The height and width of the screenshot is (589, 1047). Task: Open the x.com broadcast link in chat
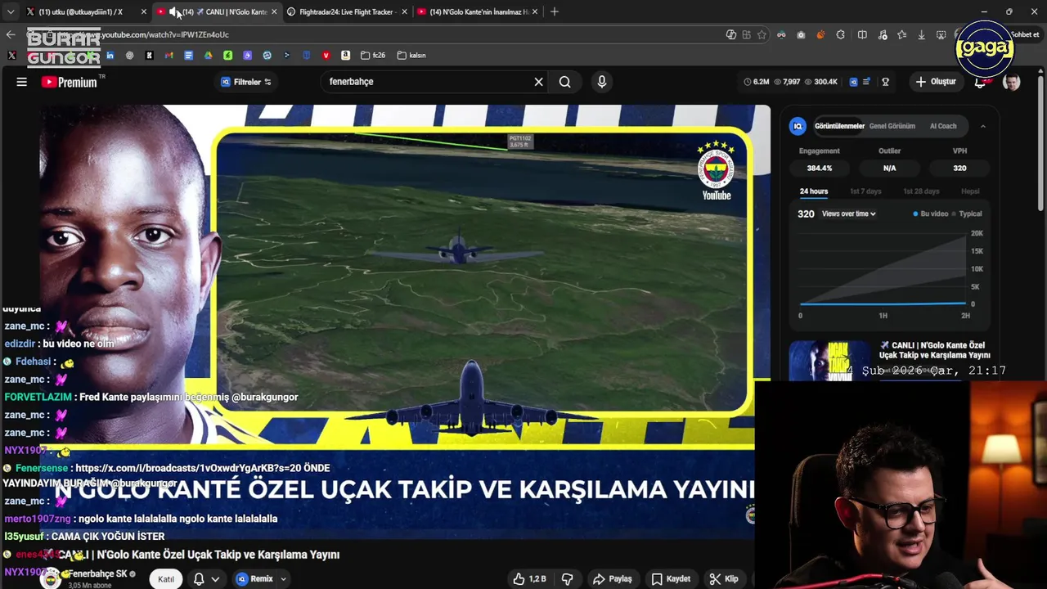(189, 468)
